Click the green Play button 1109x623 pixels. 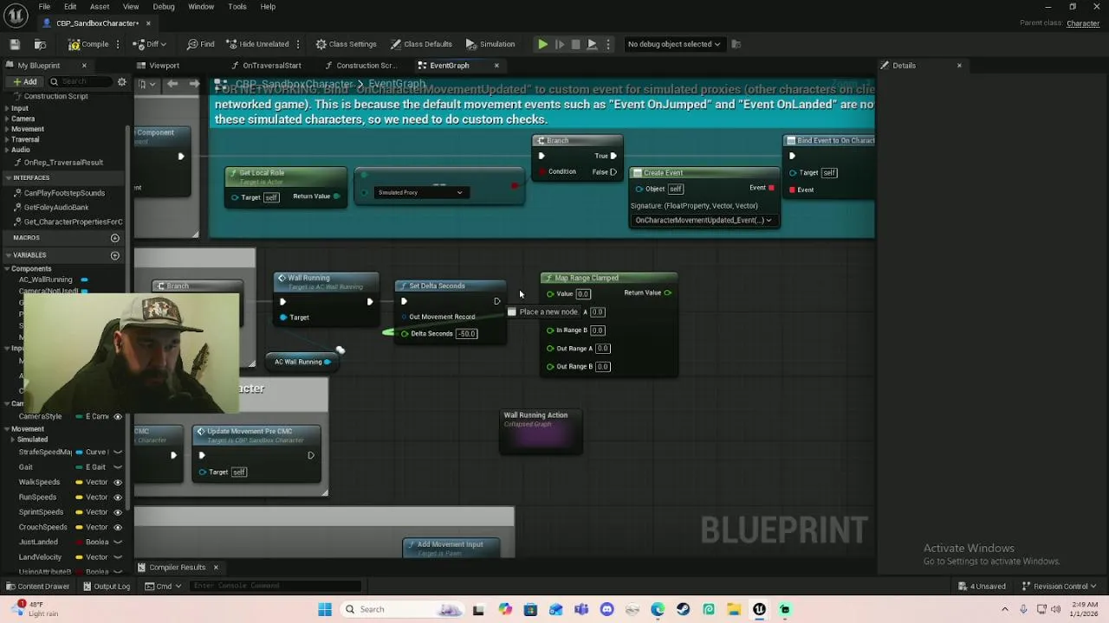(x=542, y=44)
